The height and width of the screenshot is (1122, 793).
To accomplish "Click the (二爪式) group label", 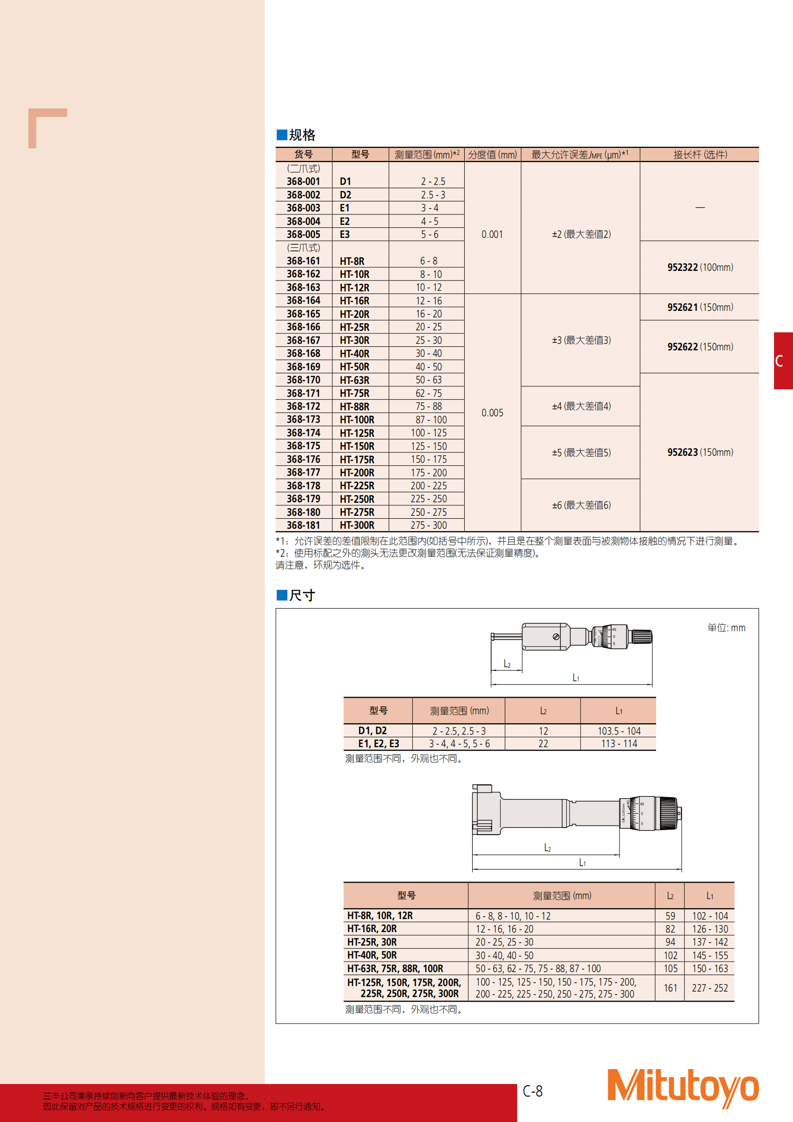I will click(x=303, y=168).
